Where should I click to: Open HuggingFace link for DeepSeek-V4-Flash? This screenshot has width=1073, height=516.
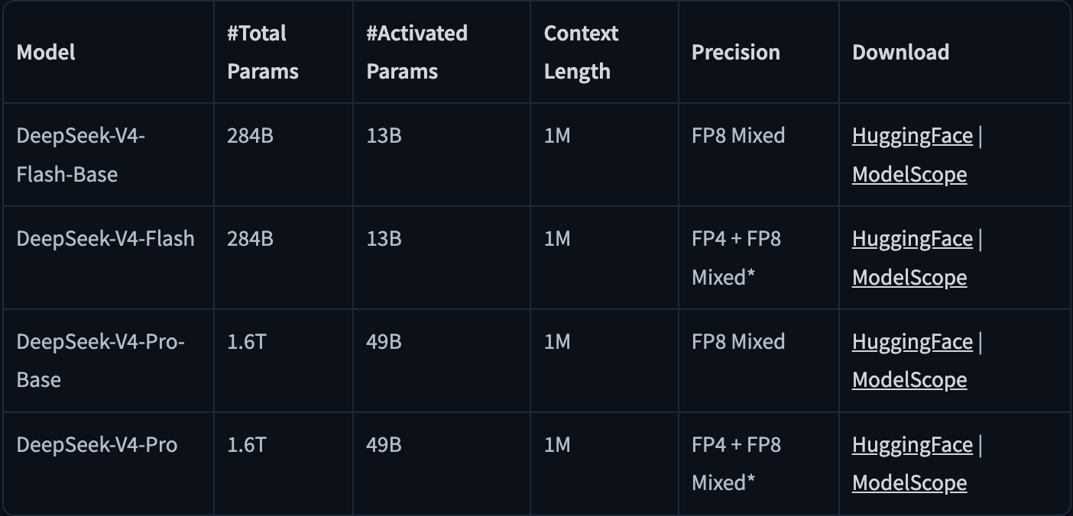pos(913,239)
